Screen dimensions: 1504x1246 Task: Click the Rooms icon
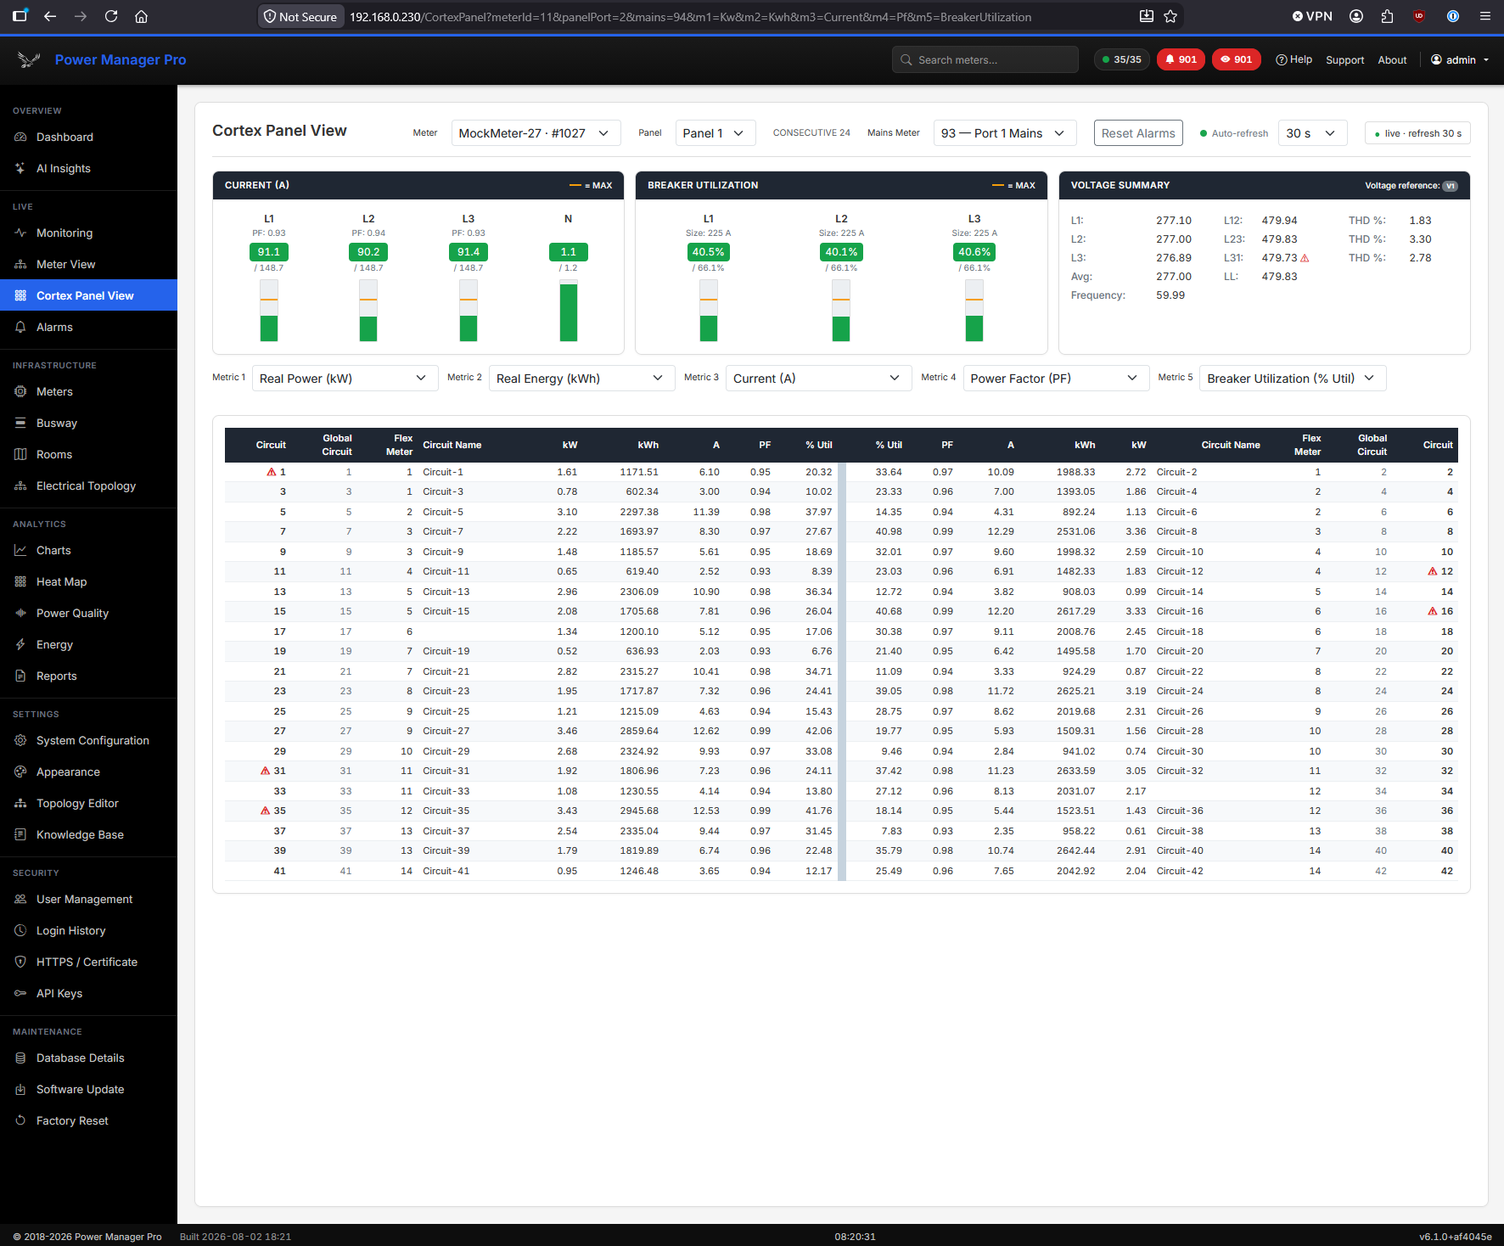[x=20, y=454]
